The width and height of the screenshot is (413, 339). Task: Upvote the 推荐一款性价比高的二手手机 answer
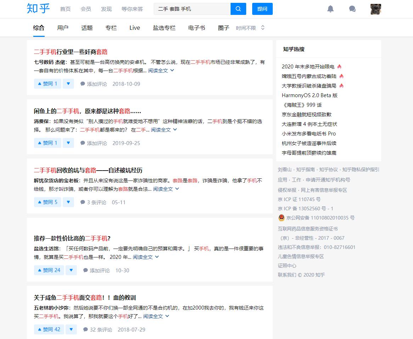49,270
